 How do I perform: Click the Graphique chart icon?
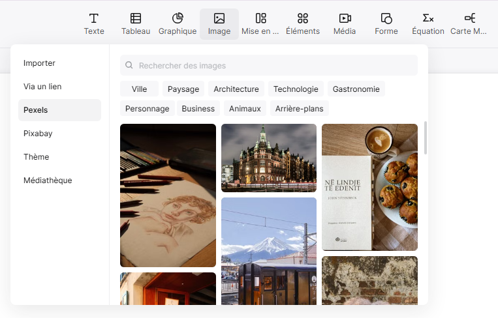pyautogui.click(x=178, y=18)
